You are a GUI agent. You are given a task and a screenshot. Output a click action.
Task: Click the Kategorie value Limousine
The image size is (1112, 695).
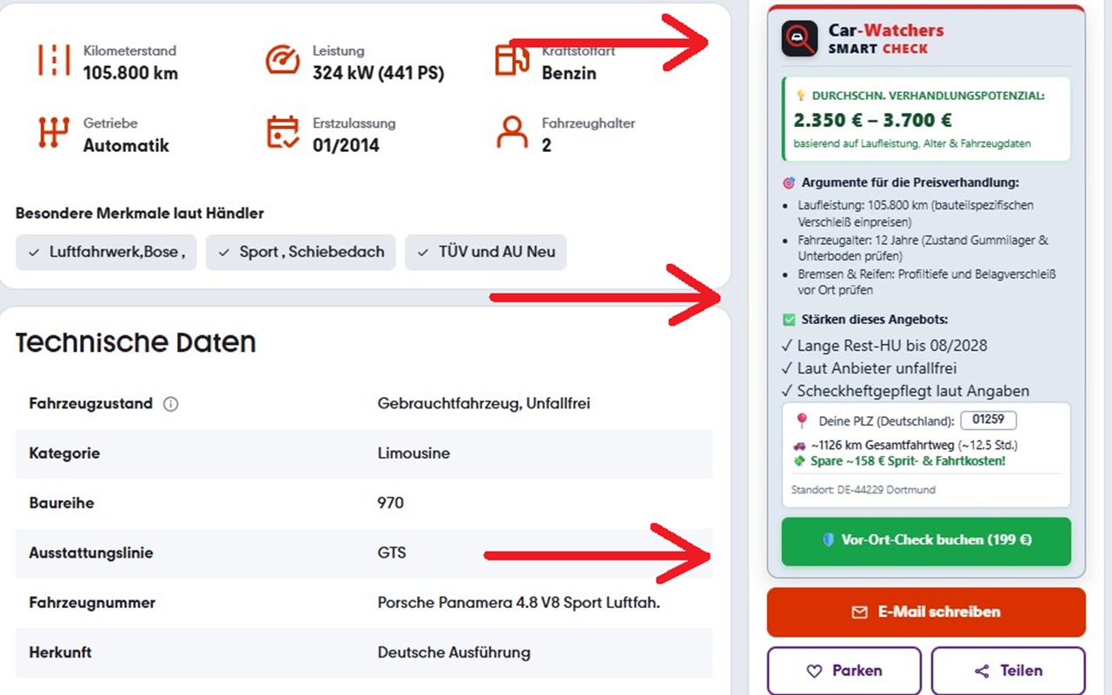[414, 453]
